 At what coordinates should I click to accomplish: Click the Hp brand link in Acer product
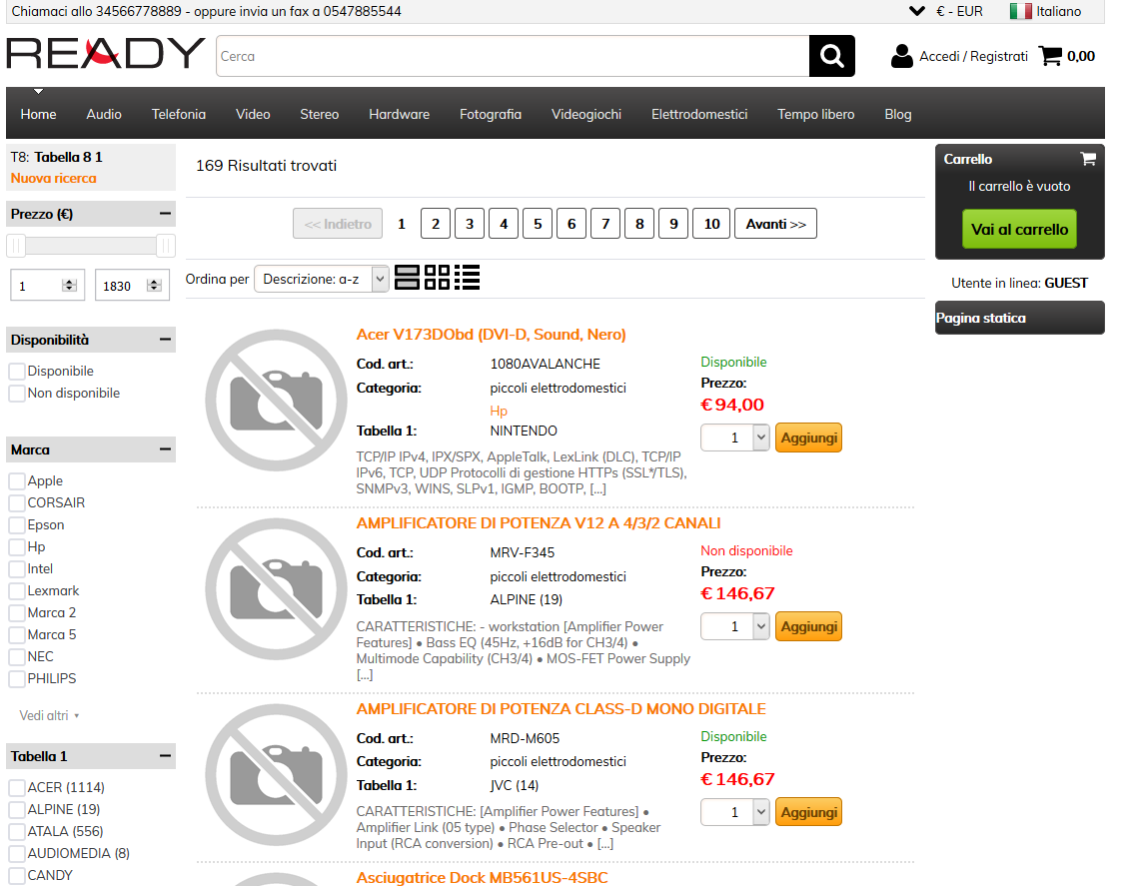(499, 411)
